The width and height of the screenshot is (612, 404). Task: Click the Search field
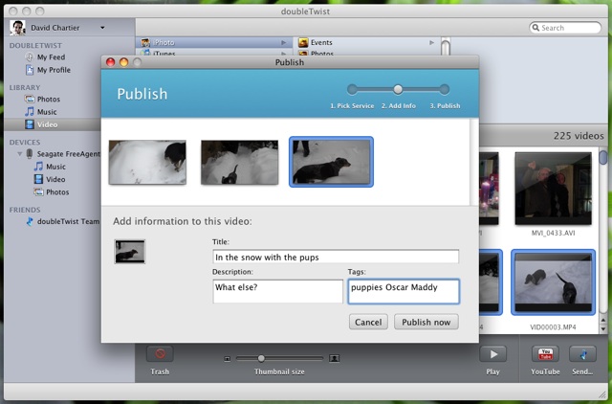[565, 28]
